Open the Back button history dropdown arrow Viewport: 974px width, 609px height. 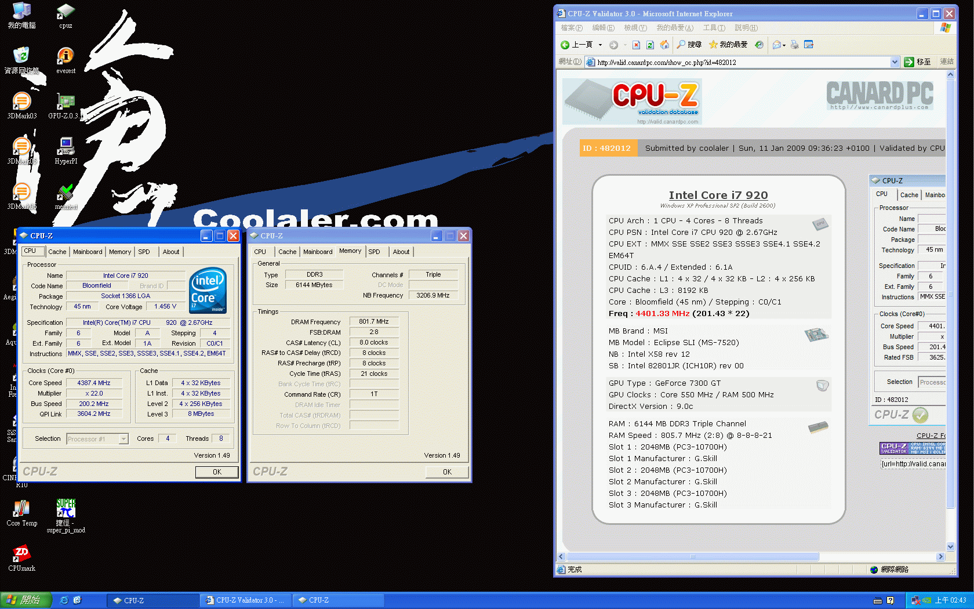click(x=600, y=45)
